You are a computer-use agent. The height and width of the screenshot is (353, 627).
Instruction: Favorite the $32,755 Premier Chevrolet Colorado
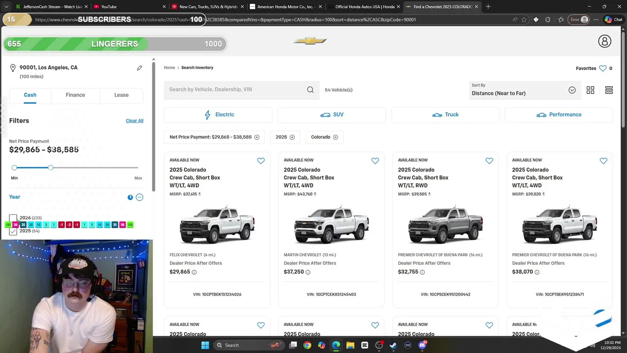pos(489,161)
